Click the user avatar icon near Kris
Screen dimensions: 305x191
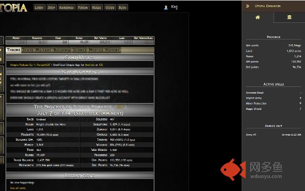[166, 8]
